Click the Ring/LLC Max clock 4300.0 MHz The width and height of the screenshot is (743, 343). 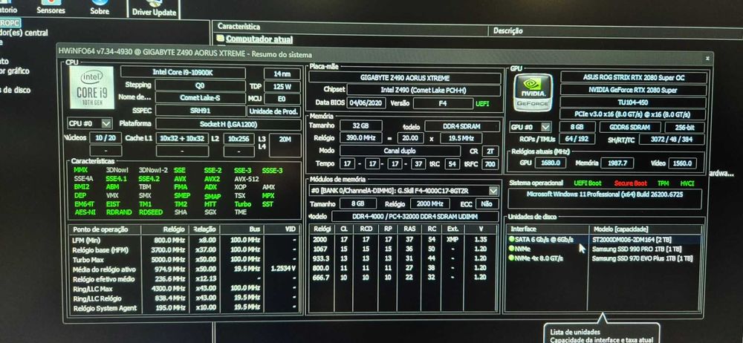click(169, 289)
